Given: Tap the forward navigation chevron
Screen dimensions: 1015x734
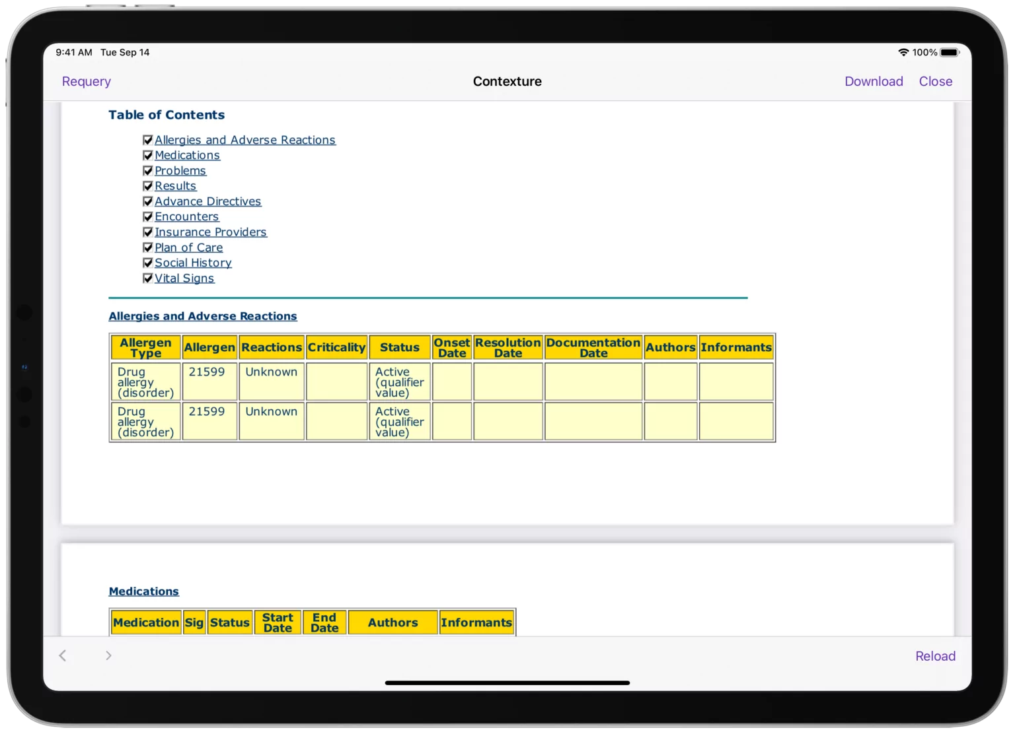Looking at the screenshot, I should click(108, 655).
